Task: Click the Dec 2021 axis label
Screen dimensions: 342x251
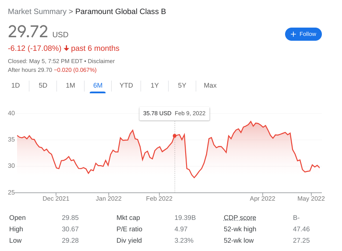Action: (x=56, y=198)
